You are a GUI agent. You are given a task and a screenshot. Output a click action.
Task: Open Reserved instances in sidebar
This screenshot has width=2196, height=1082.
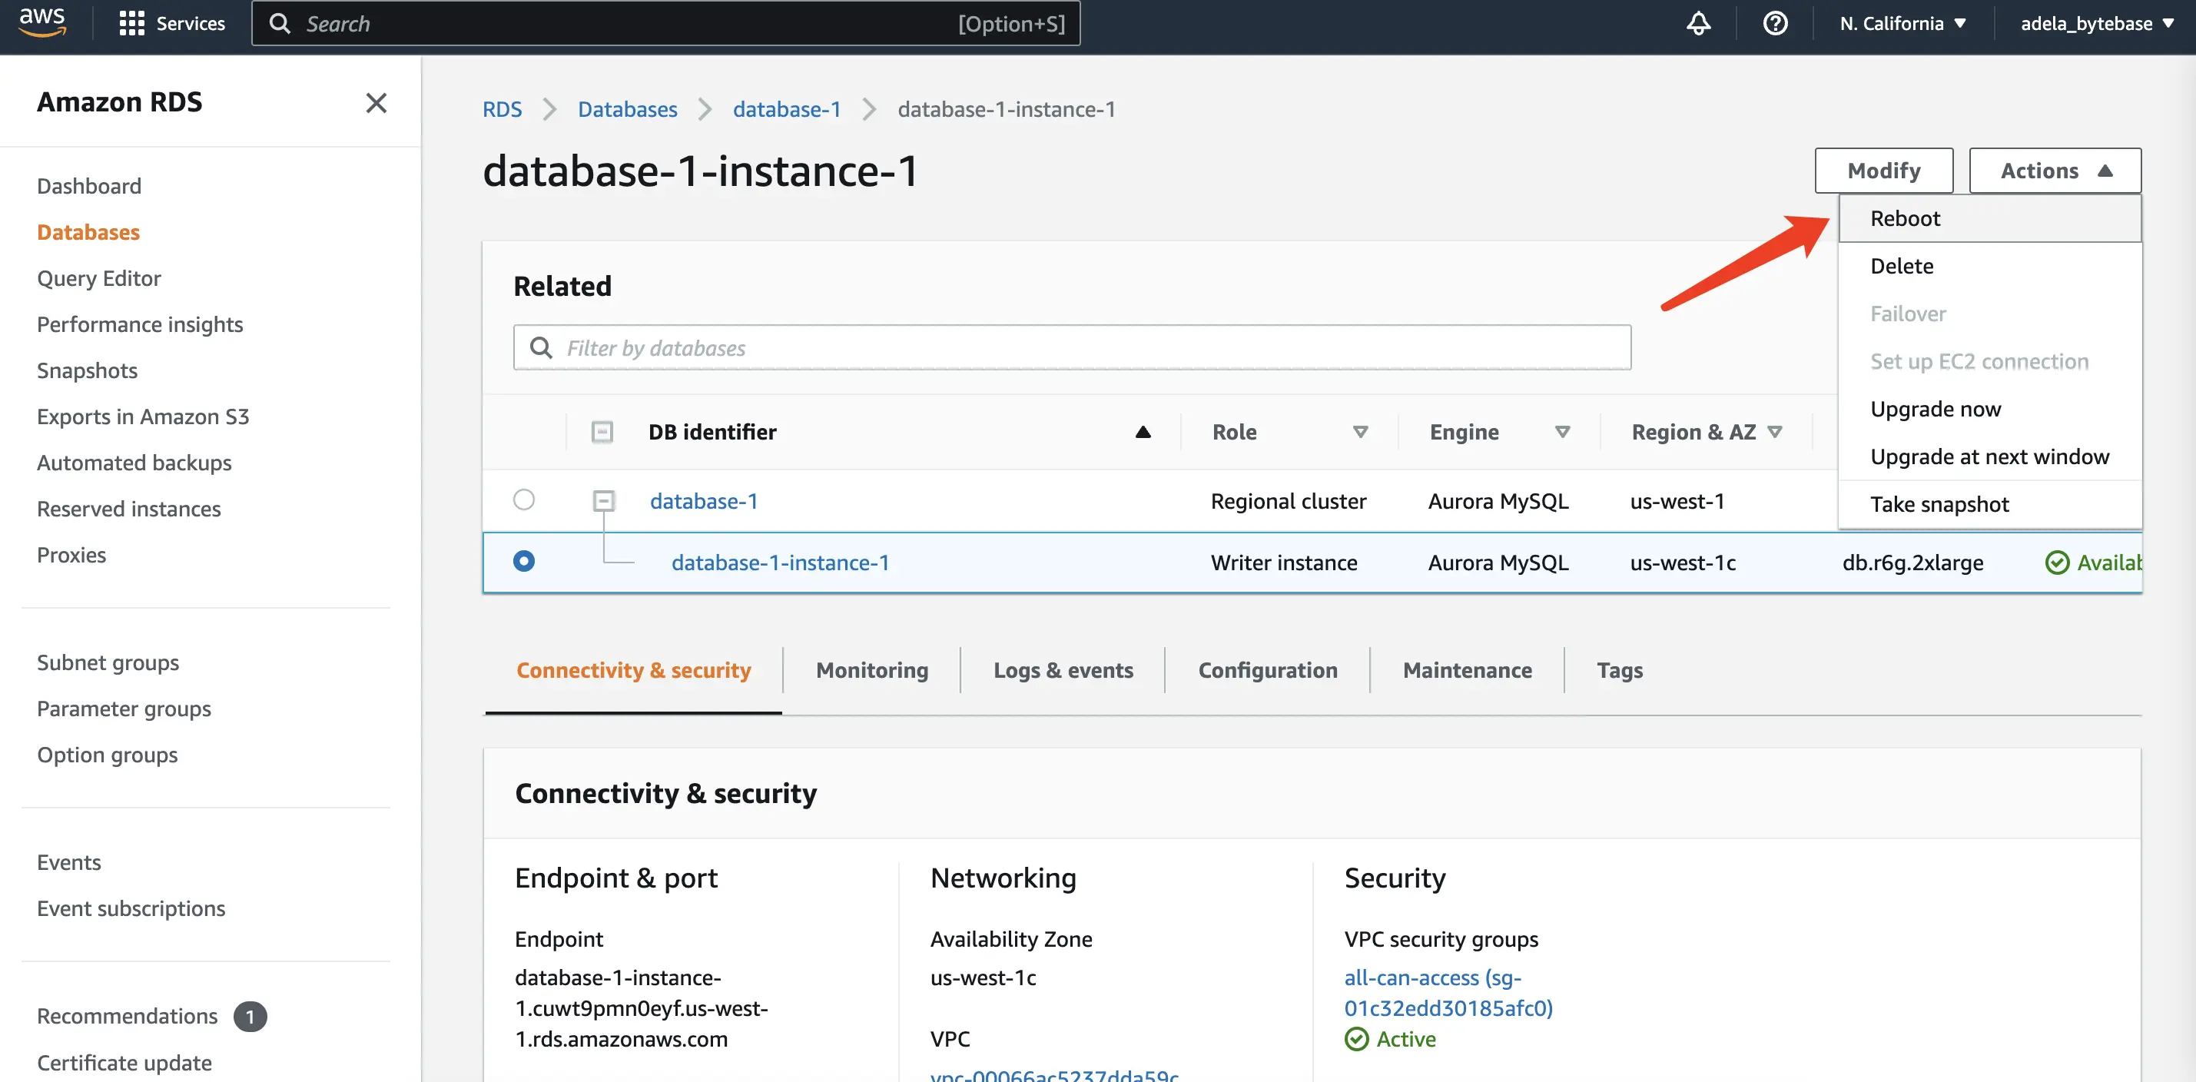click(x=128, y=508)
